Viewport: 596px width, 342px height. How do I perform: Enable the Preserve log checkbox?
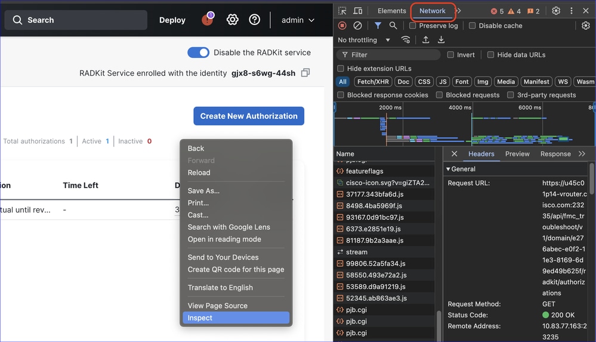click(x=413, y=26)
